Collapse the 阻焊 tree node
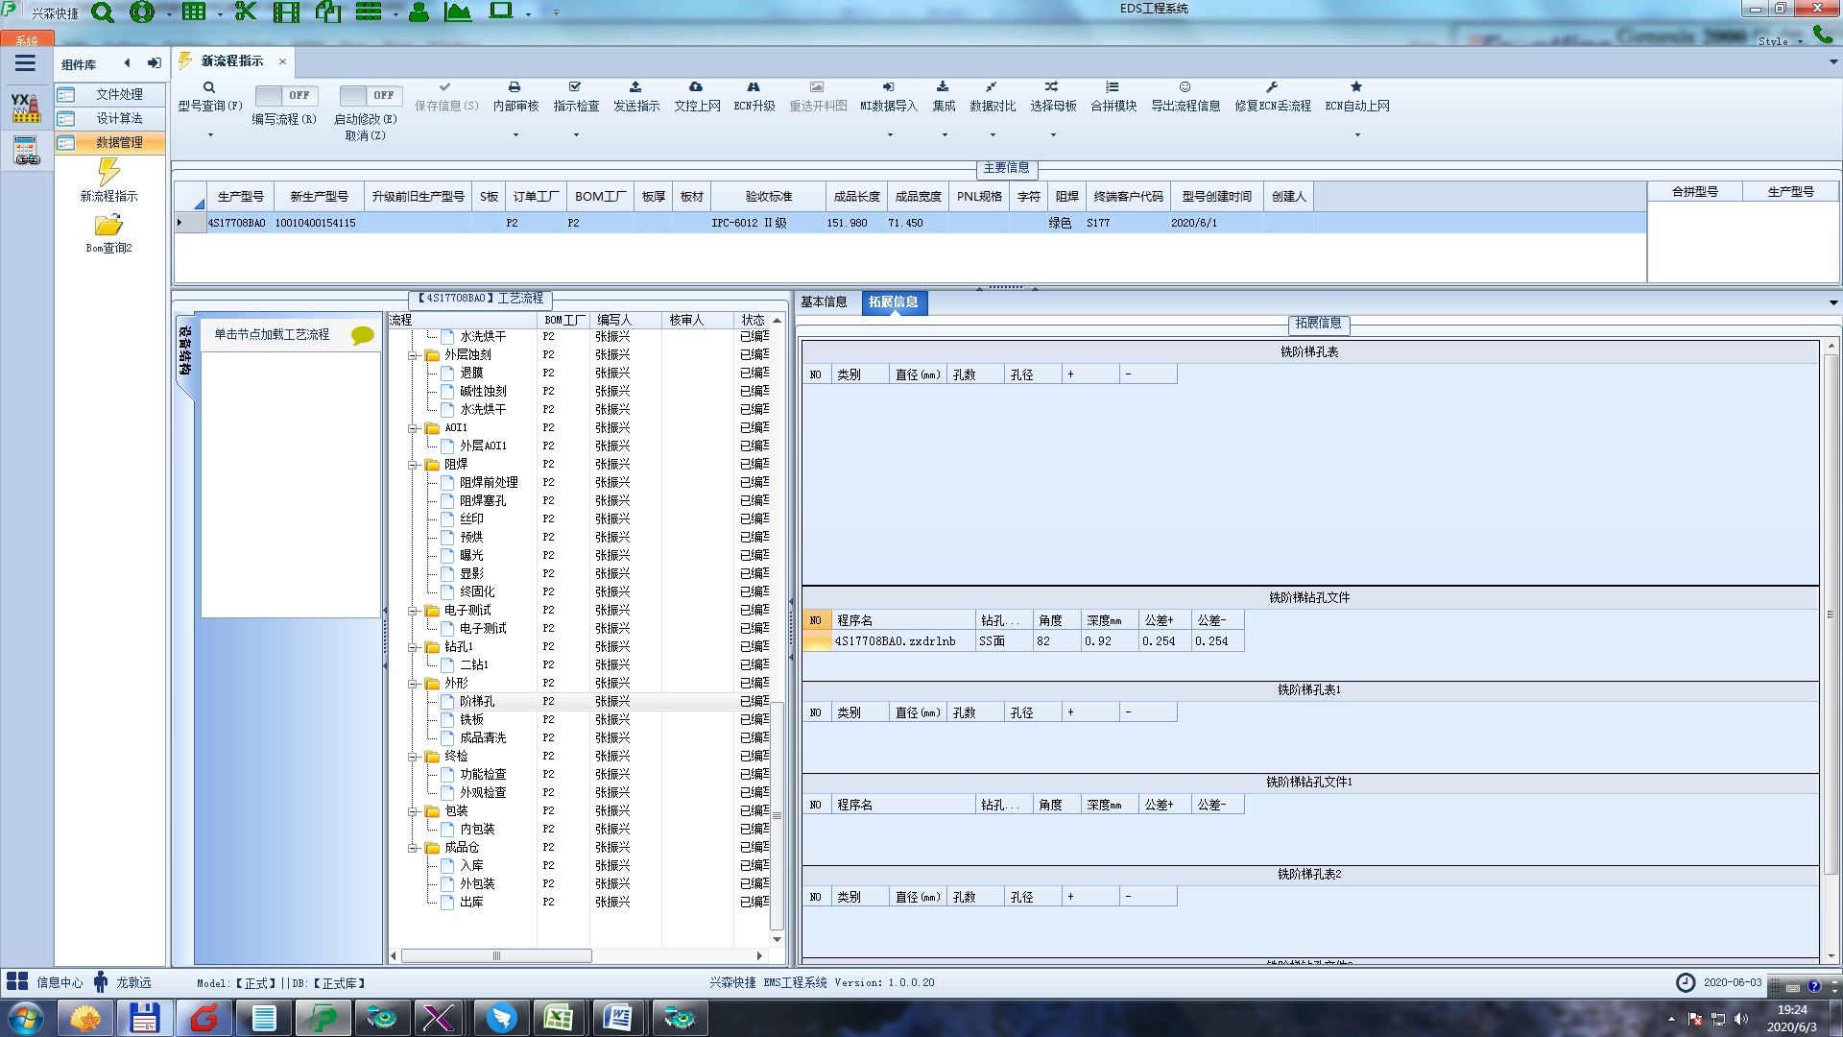Viewport: 1843px width, 1037px height. (x=414, y=465)
